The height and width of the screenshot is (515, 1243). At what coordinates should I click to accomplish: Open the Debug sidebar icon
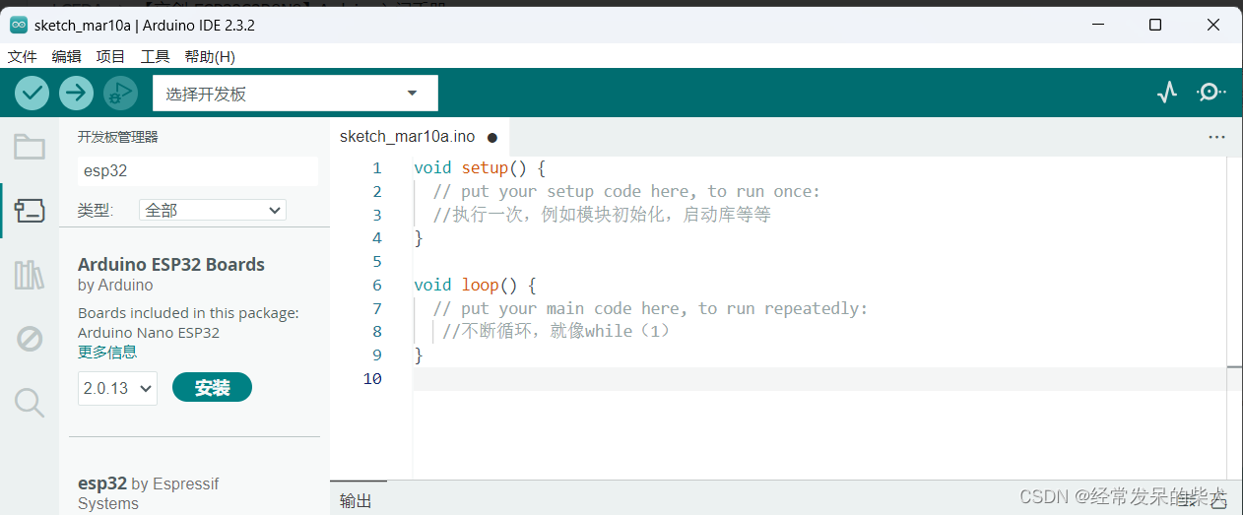point(30,339)
